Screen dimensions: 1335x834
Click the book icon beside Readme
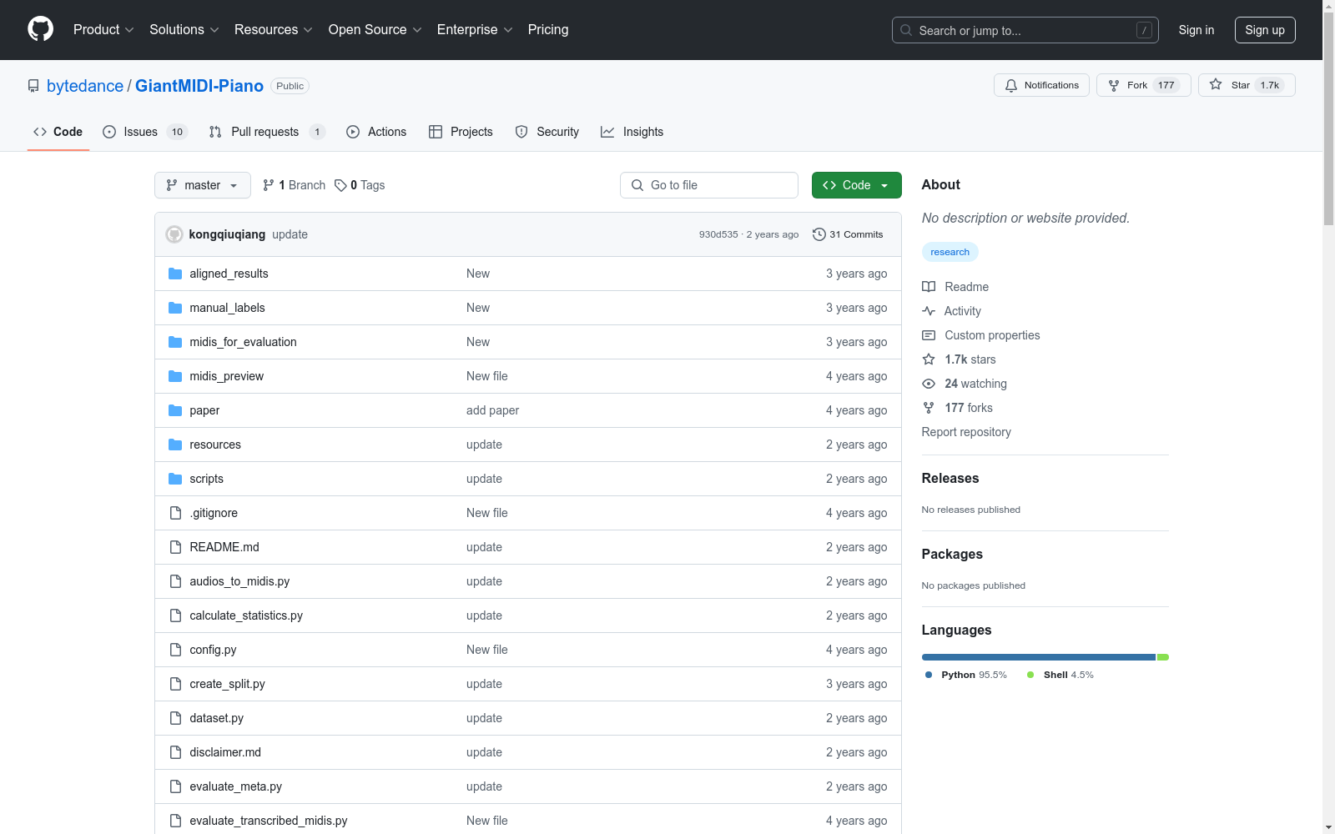pyautogui.click(x=929, y=287)
